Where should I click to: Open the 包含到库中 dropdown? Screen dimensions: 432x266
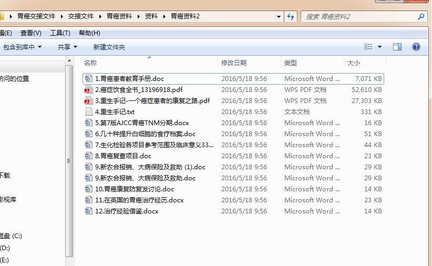pos(22,47)
